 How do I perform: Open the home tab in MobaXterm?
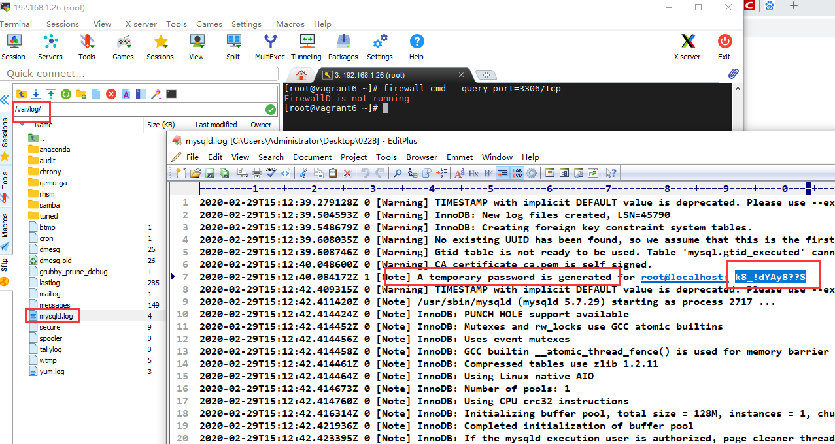(301, 75)
